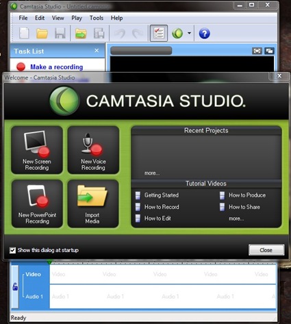
Task: Click the green playhead marker on timeline
Action: (x=49, y=262)
